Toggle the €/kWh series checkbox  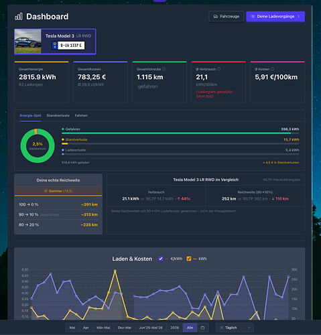tap(161, 259)
